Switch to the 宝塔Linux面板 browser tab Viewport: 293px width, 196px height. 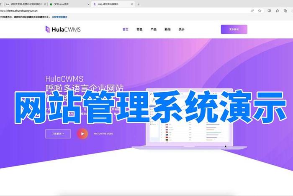click(x=69, y=4)
